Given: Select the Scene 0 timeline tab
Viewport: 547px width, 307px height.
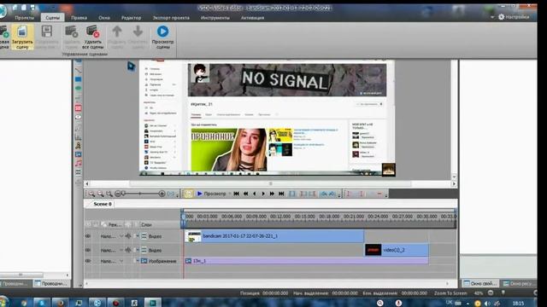Looking at the screenshot, I should coord(103,204).
